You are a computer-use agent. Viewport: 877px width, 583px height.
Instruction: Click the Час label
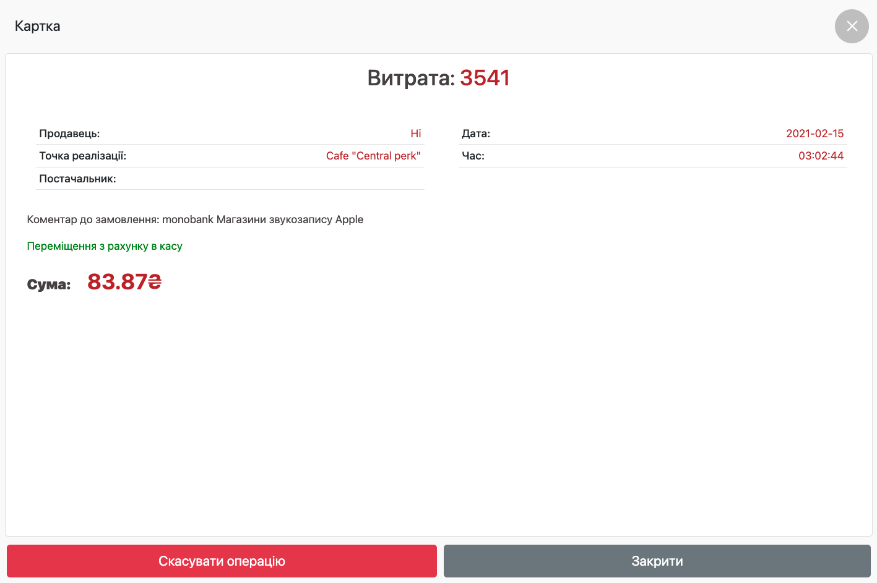473,156
